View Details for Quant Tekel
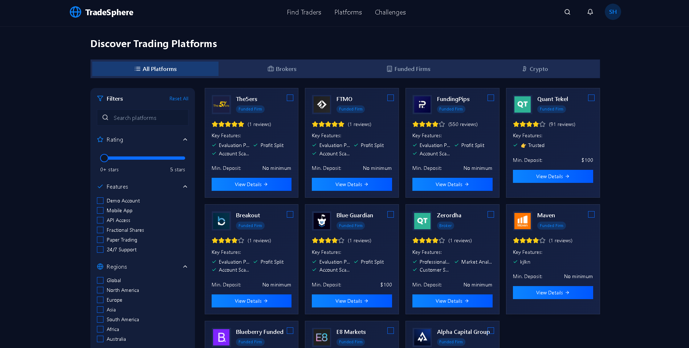 click(553, 176)
